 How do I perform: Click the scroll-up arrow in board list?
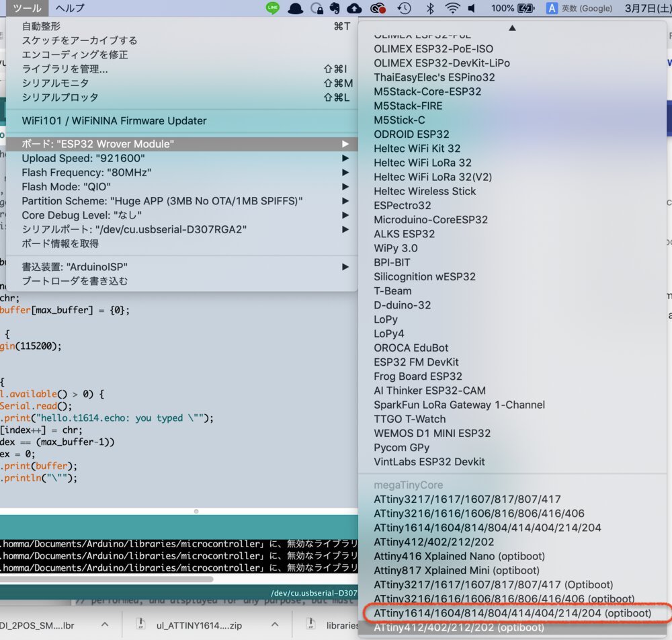(x=512, y=28)
